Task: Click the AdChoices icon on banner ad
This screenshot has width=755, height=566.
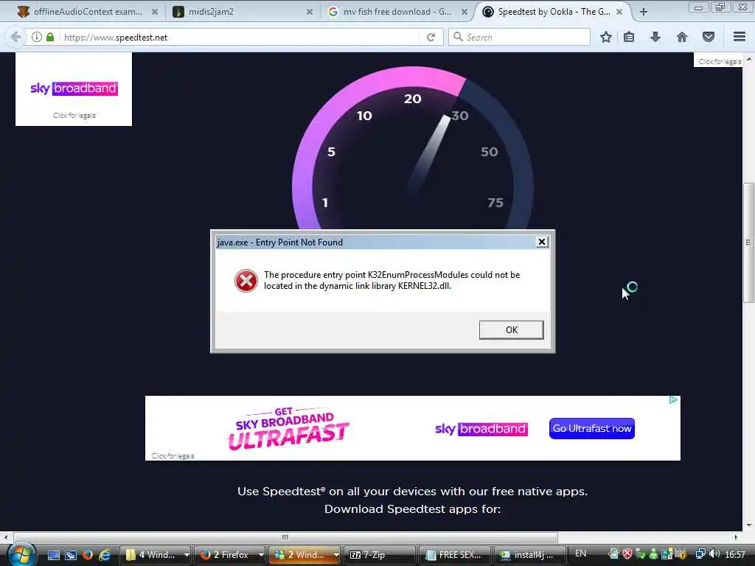Action: [674, 400]
